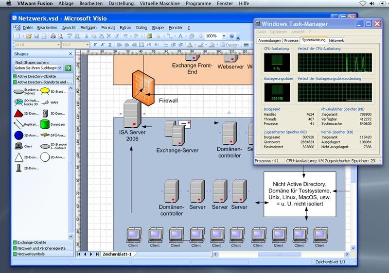Pick the WAN shape in stencil
This screenshot has height=273, width=389.
point(45,102)
